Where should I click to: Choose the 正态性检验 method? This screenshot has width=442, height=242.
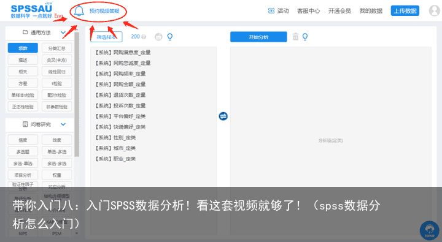[23, 107]
